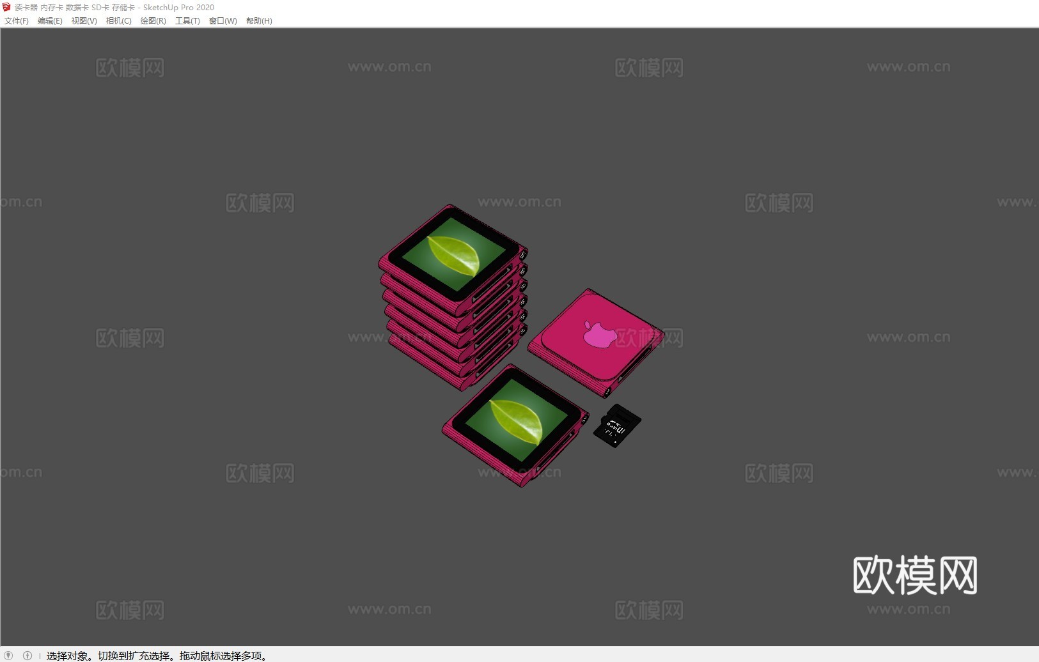
Task: Open the 文件(F) menu
Action: 17,21
